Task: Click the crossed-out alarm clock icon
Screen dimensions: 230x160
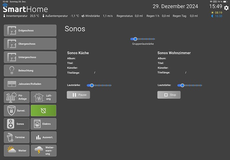Action: click(43, 111)
